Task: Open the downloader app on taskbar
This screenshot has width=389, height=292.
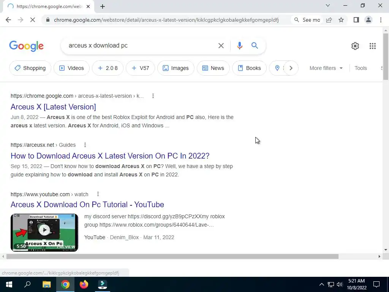Action: (103, 284)
